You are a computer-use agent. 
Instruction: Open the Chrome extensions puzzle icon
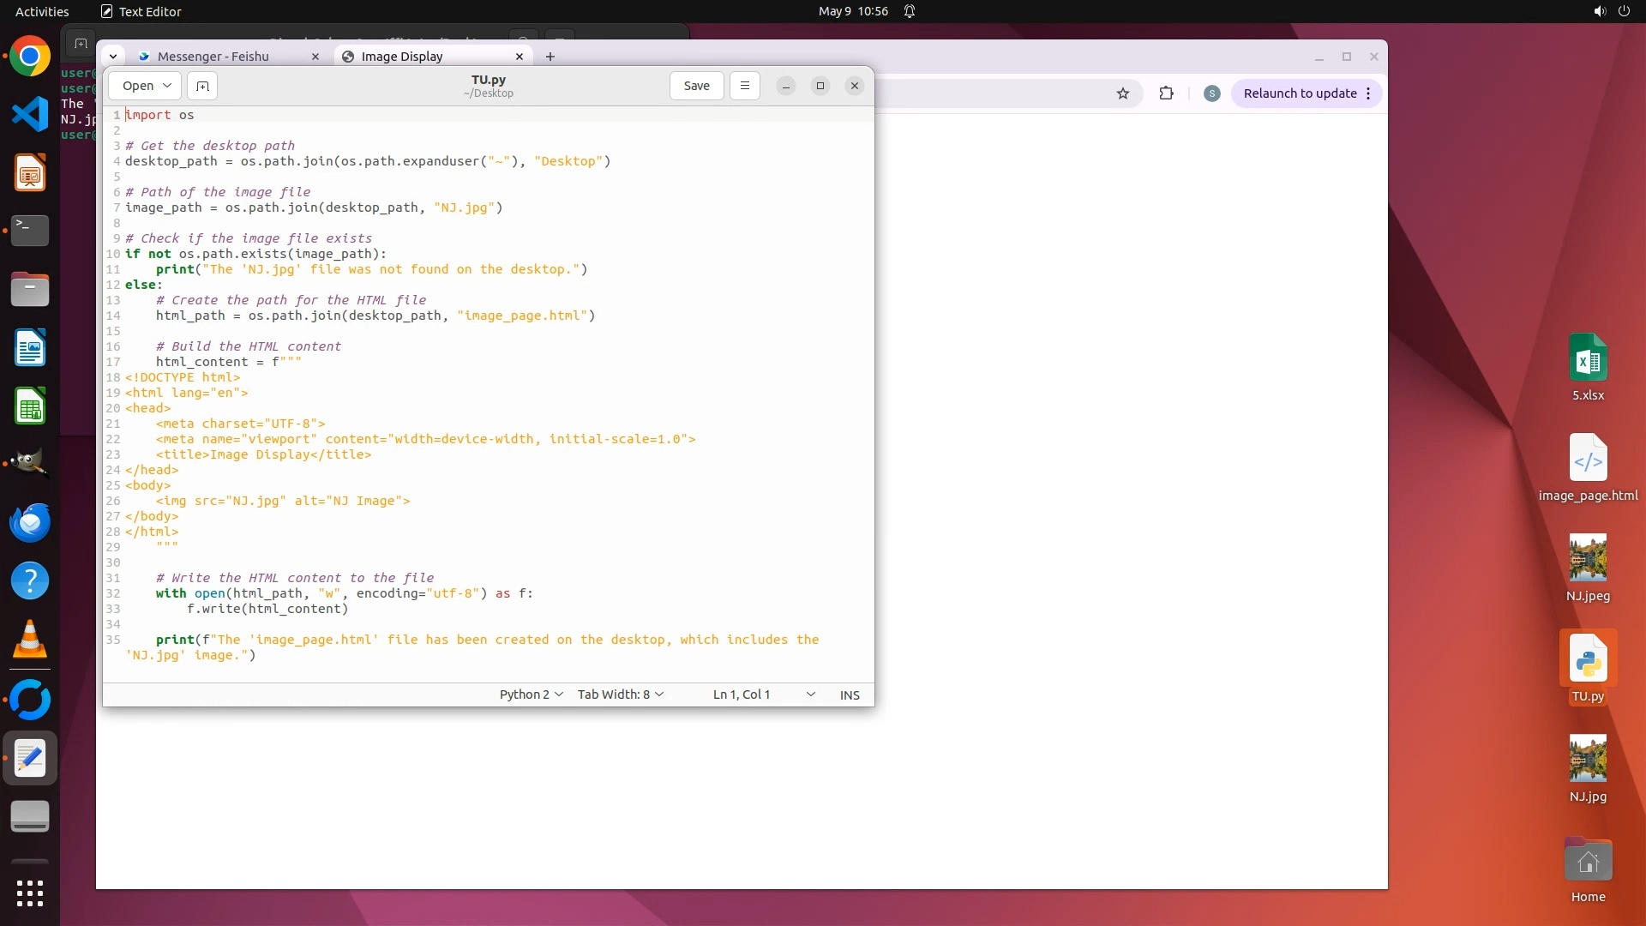point(1166,93)
